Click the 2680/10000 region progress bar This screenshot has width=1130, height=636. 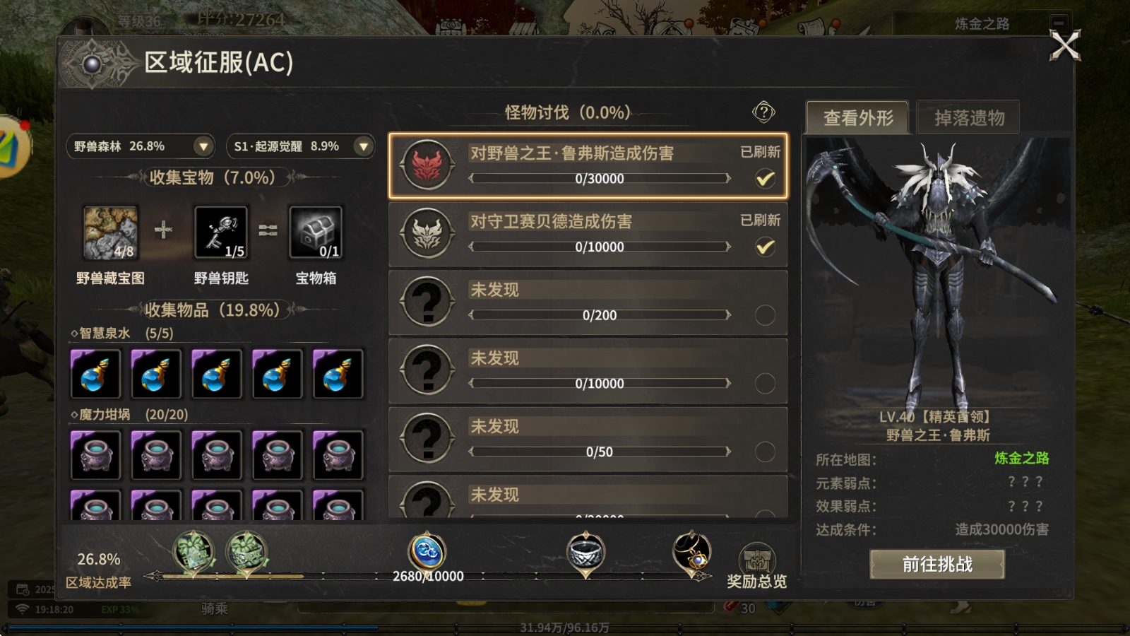pos(428,577)
